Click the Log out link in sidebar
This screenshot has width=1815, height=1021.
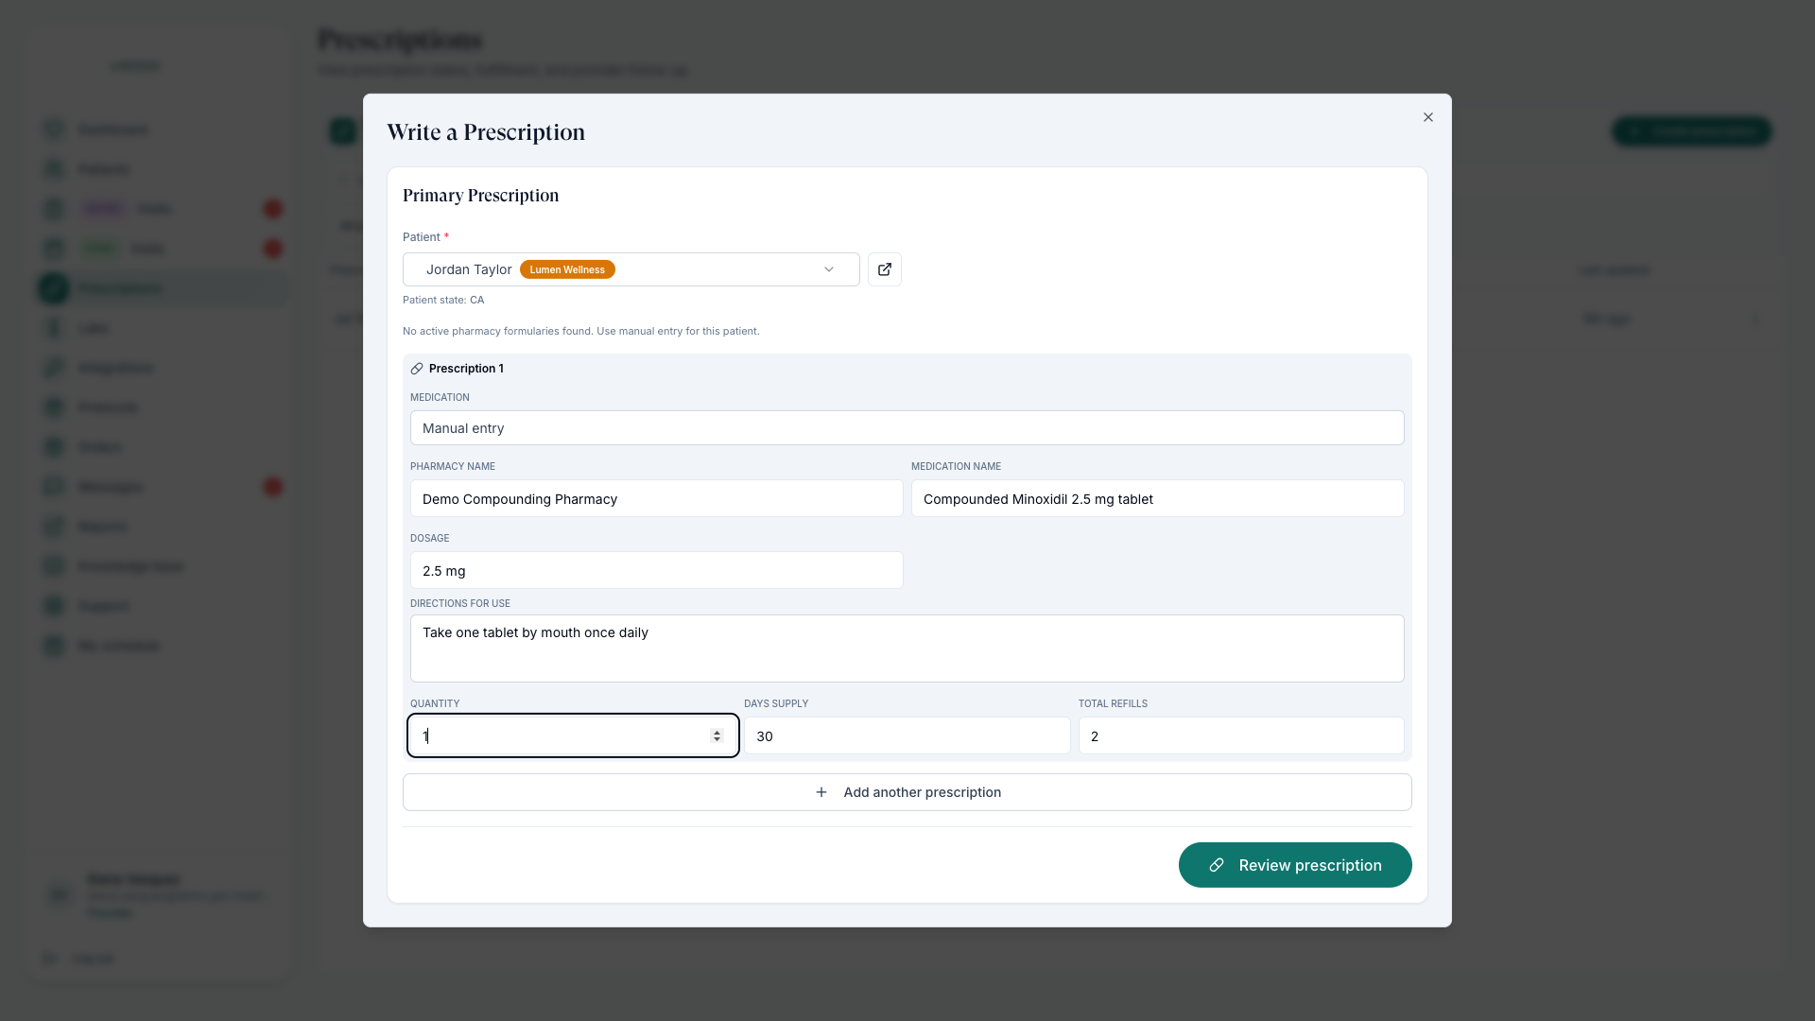(93, 959)
